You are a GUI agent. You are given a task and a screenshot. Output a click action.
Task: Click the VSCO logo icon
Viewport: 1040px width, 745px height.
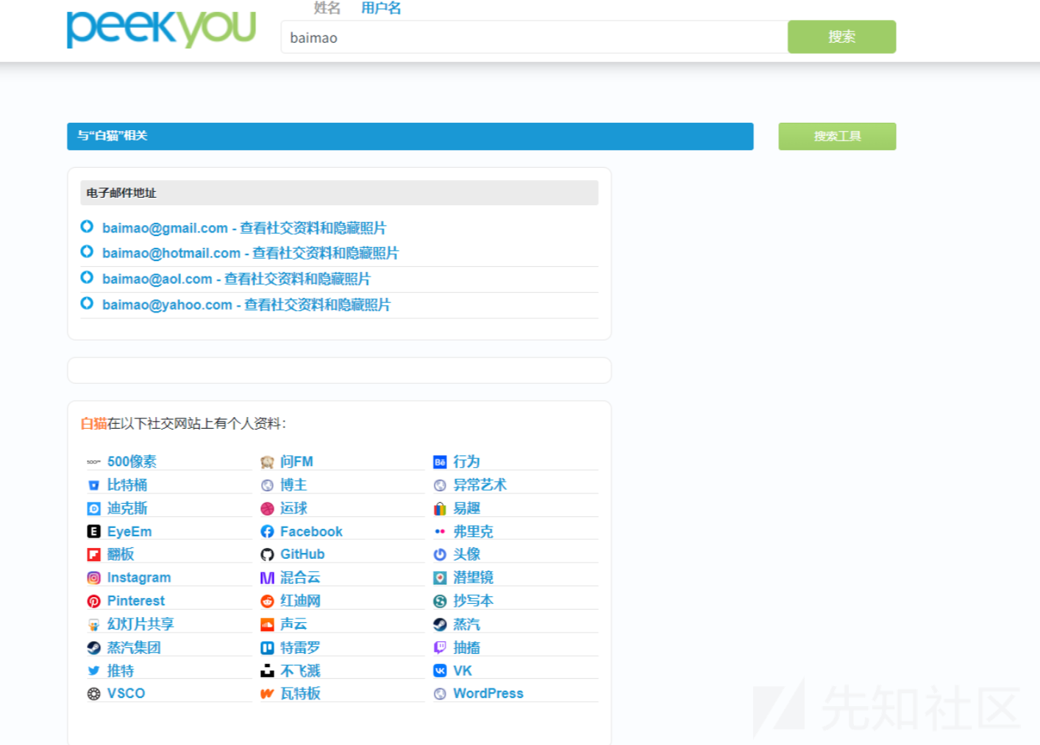[x=93, y=694]
